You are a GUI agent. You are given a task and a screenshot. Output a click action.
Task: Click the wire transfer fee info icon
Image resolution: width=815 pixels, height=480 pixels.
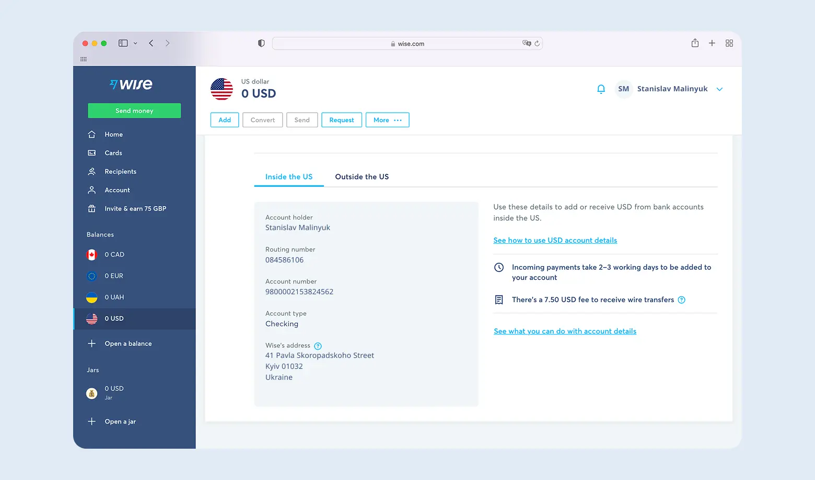point(681,299)
